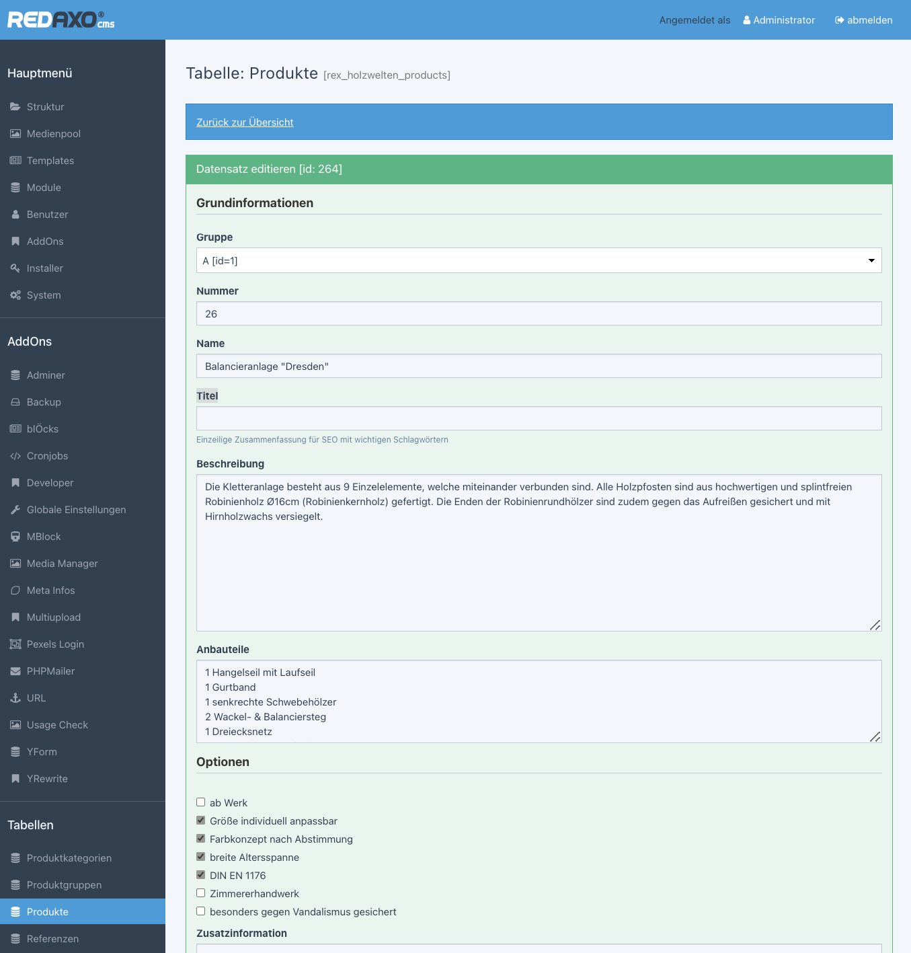Uncheck 'DIN EN 1176' option

pyautogui.click(x=200, y=875)
